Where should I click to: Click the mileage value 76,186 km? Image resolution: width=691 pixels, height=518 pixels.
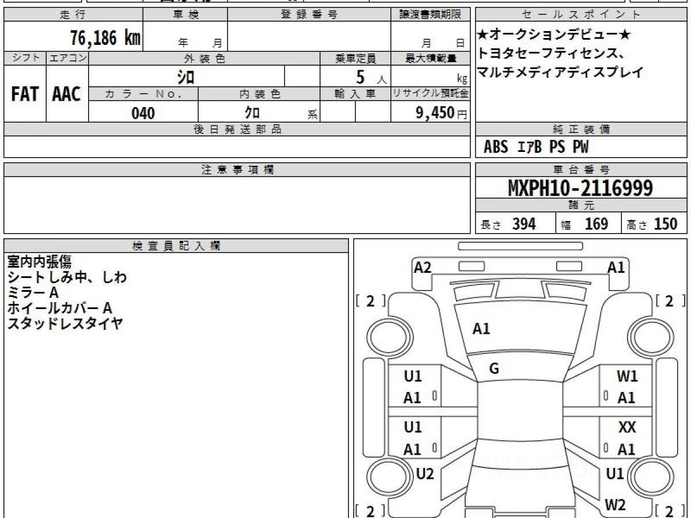105,39
